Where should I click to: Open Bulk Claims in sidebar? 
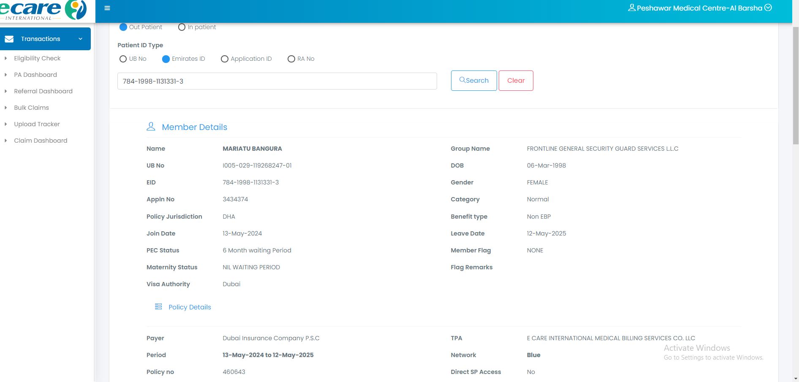(x=31, y=108)
